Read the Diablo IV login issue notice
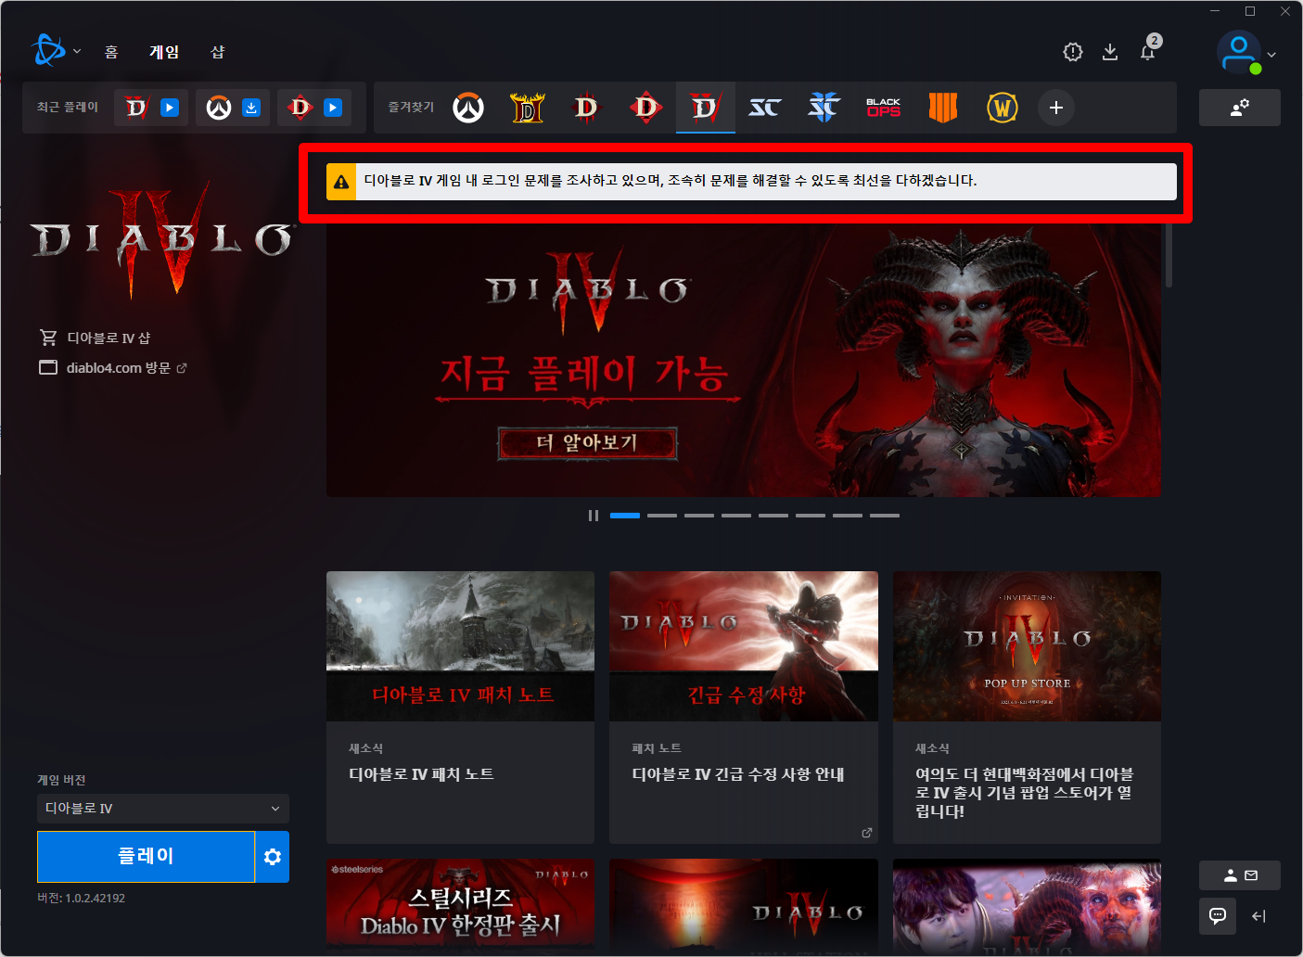The width and height of the screenshot is (1303, 957). click(x=671, y=181)
